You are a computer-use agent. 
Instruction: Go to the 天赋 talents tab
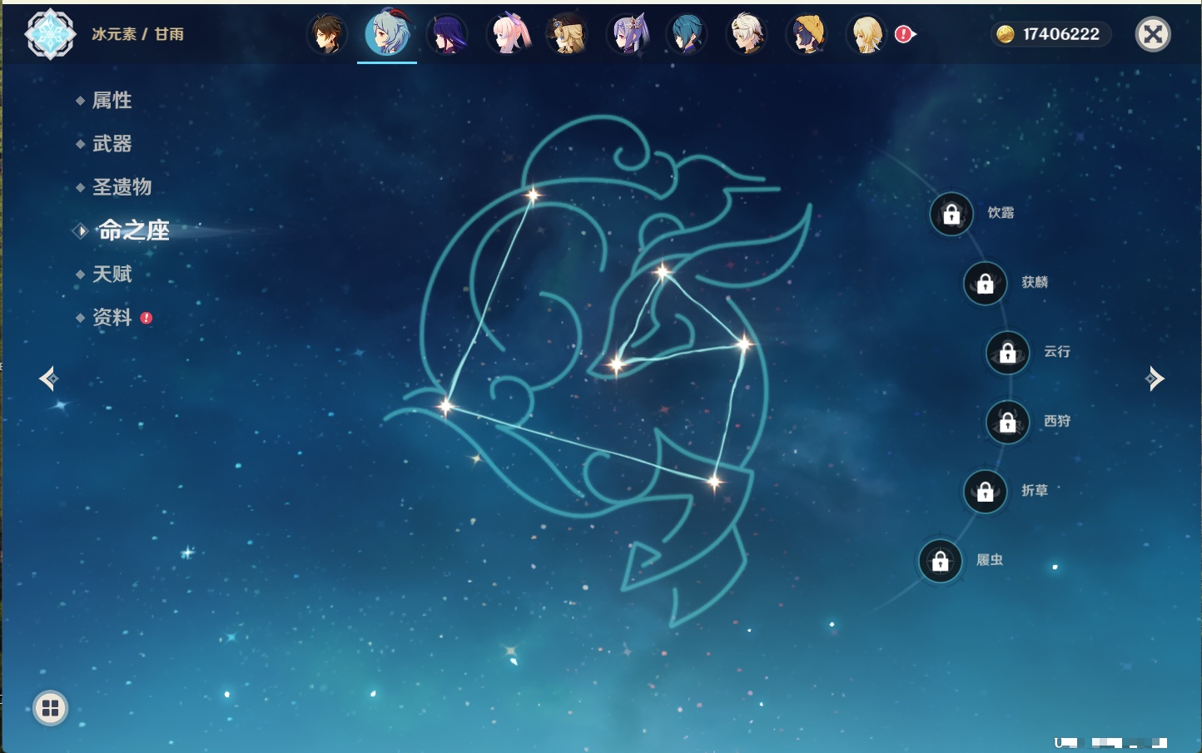(112, 275)
